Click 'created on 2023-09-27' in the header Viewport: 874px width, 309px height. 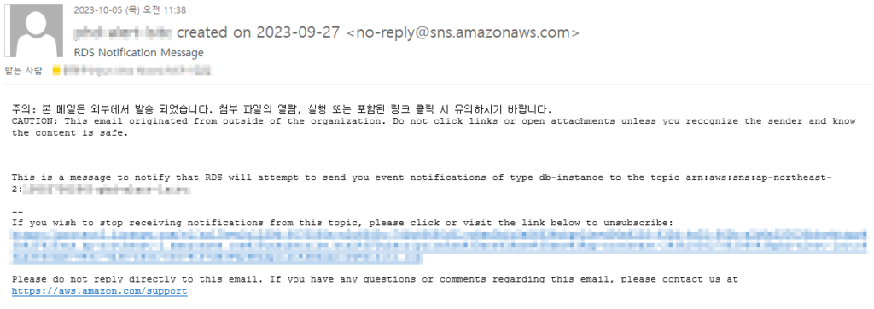pos(258,32)
